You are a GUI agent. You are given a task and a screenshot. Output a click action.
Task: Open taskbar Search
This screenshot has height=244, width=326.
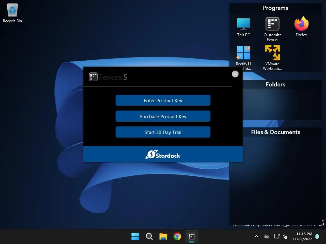(149, 236)
